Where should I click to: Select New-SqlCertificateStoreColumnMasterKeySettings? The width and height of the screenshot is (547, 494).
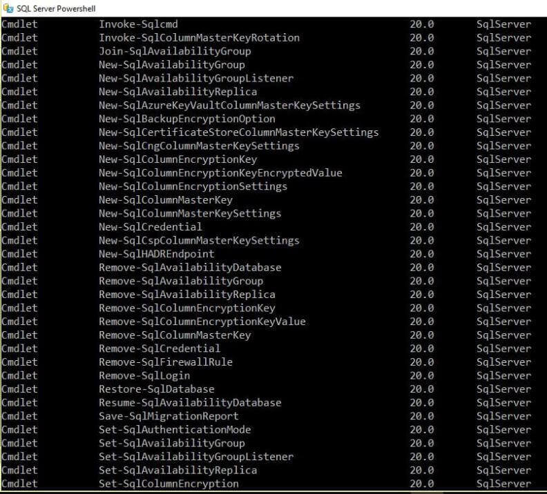(238, 132)
